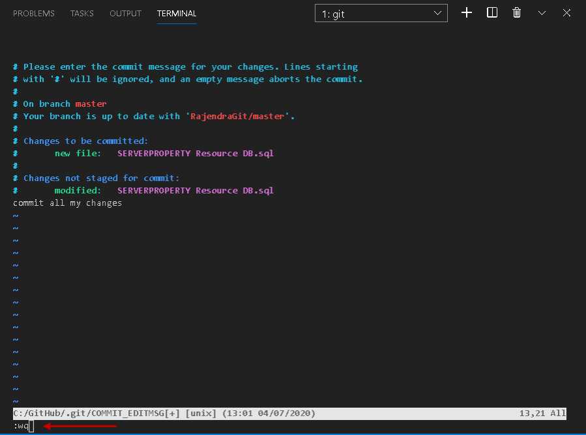
Task: Open the TASKS panel tab
Action: 82,14
